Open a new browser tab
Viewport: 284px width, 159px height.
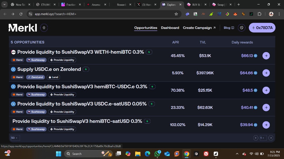point(239,4)
